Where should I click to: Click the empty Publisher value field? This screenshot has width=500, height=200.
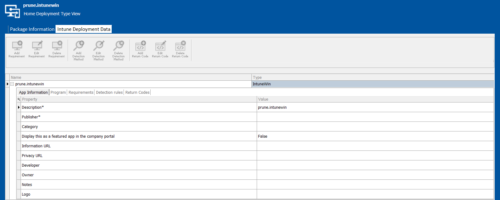click(x=375, y=117)
